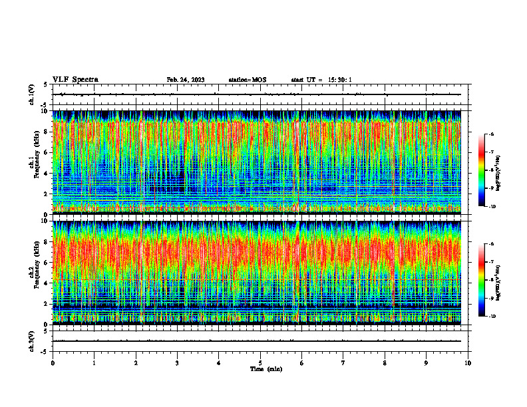Click the "ch.1(V)" waveform axis label

pyautogui.click(x=31, y=94)
